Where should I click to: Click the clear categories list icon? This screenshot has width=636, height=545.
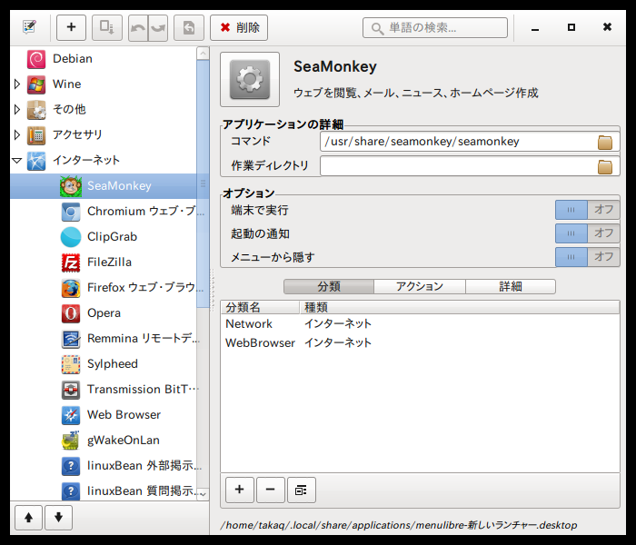coord(301,490)
